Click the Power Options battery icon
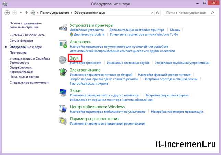 [63, 72]
